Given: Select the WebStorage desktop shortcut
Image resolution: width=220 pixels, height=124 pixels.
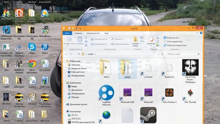Looking at the screenshot, I should click(45, 14).
